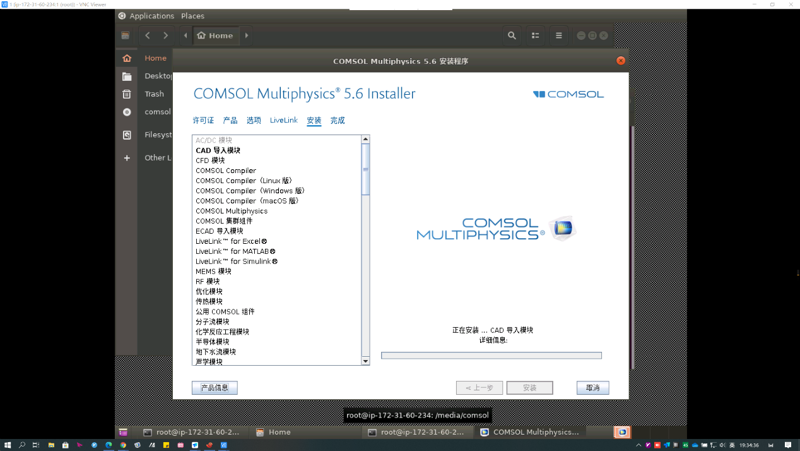Select 'RF 模块' in the product list
Screen dimensions: 800x451
[x=208, y=282]
